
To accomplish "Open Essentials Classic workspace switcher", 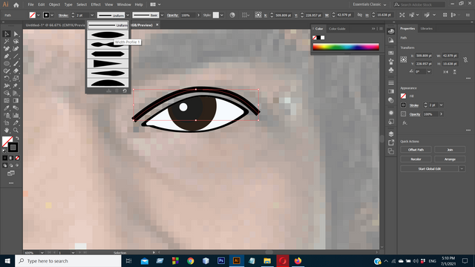I will (370, 4).
